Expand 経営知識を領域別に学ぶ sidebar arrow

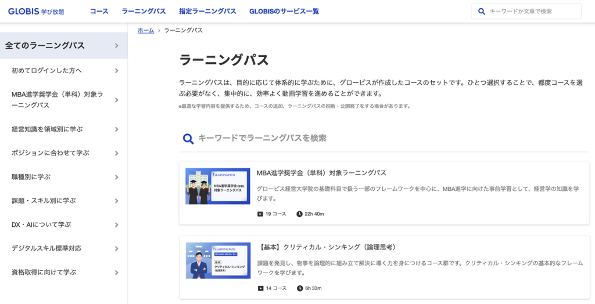point(117,129)
